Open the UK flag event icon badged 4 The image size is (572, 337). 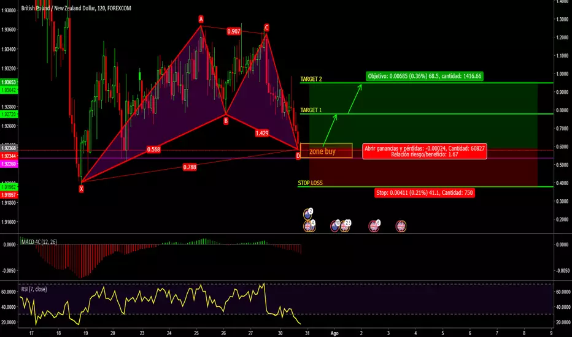[309, 226]
